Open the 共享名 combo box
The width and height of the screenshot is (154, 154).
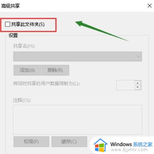[78, 56]
